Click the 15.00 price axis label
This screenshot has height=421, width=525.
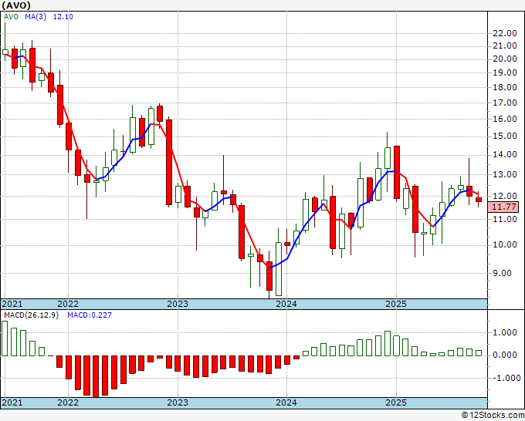(505, 136)
